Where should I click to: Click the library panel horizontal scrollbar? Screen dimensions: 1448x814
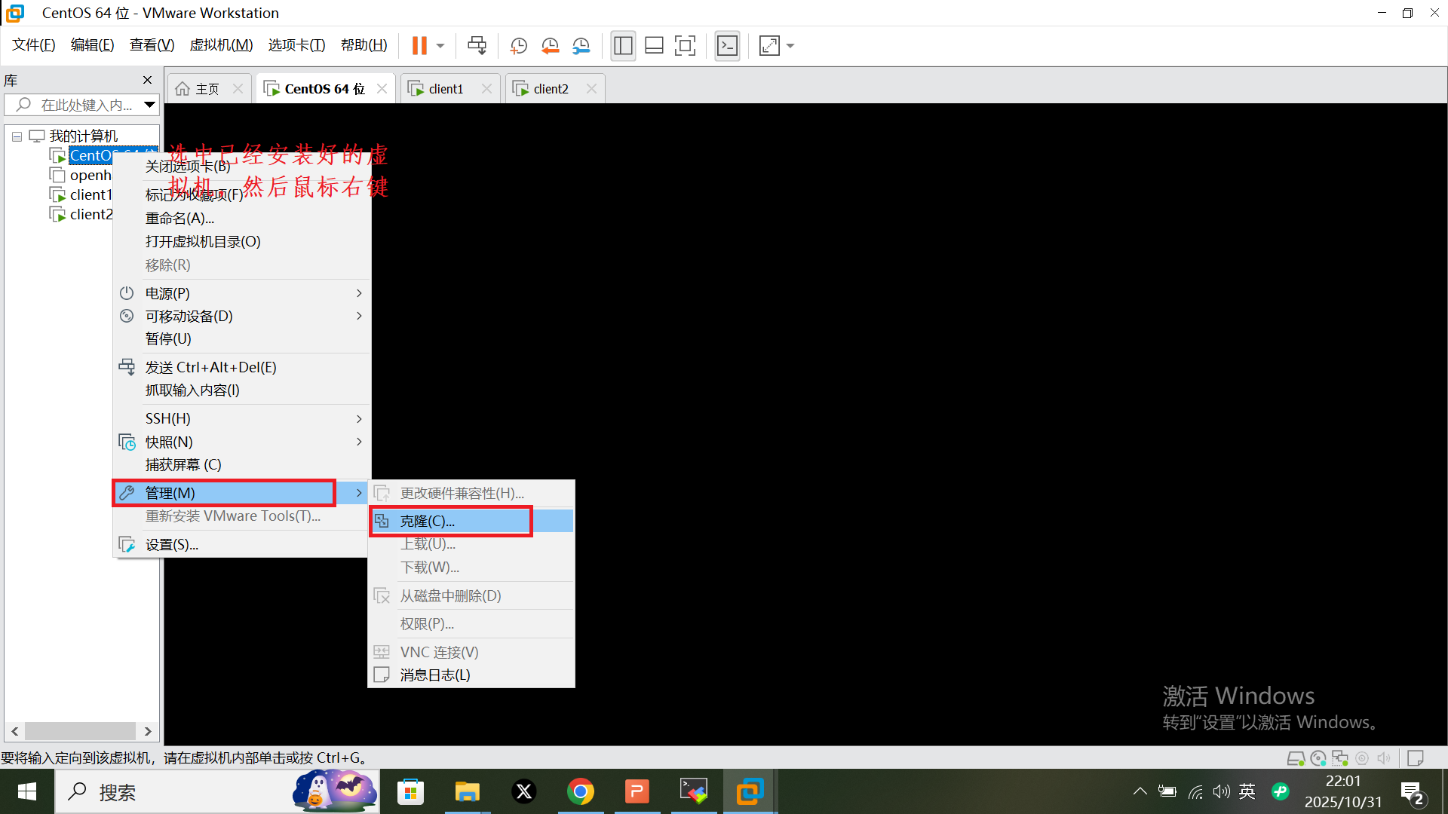pyautogui.click(x=80, y=731)
